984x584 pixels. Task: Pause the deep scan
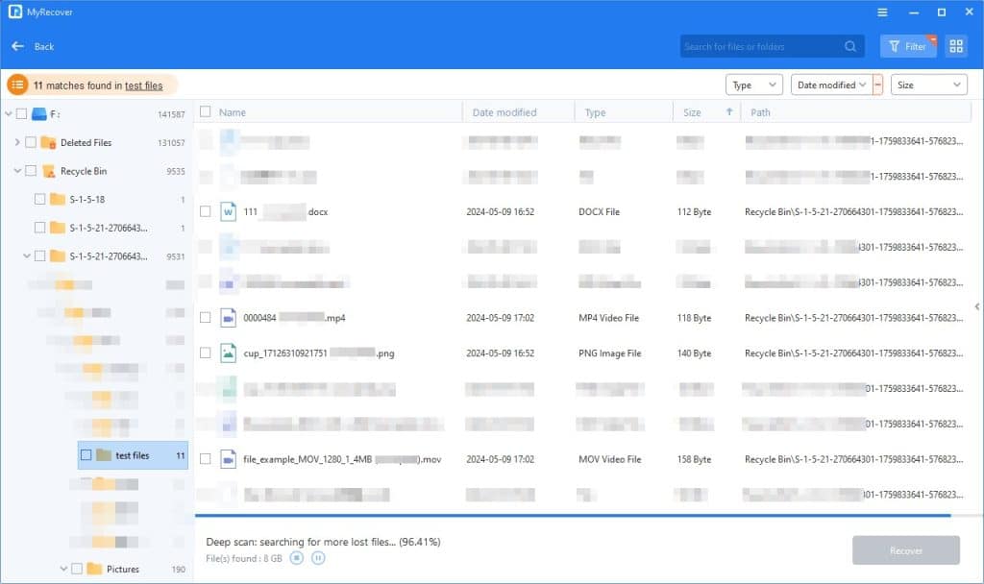318,558
